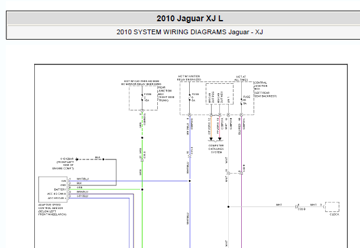The image size is (360, 248).
Task: Click the "HOT AT ALL TIMES" label
Action: click(241, 78)
